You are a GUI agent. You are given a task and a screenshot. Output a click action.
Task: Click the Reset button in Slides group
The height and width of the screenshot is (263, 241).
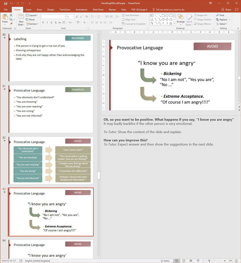pyautogui.click(x=32, y=20)
